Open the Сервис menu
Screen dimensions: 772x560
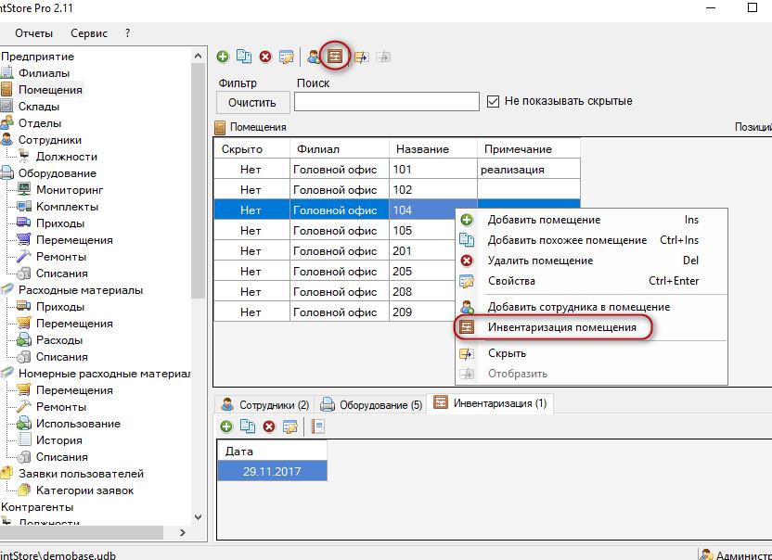(x=89, y=33)
